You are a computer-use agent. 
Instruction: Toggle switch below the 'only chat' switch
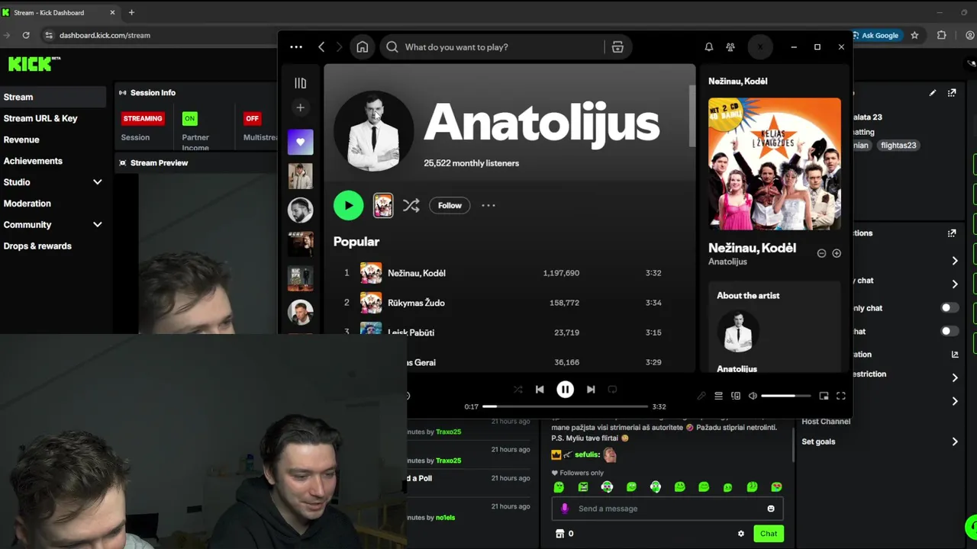[x=949, y=331]
